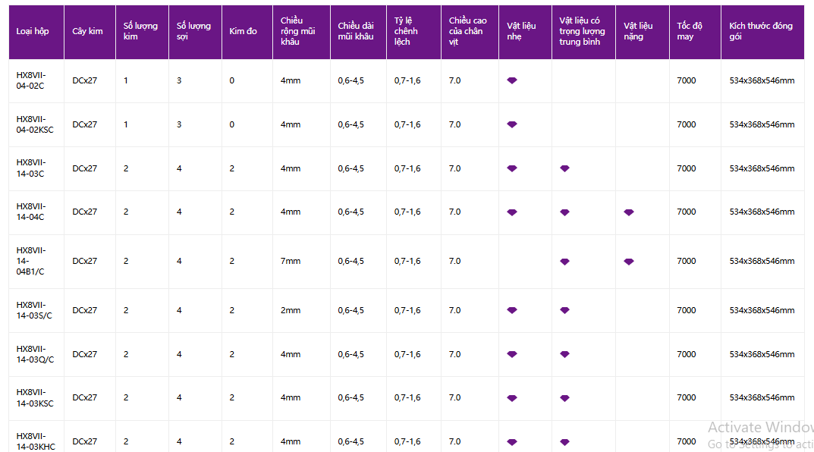The image size is (814, 452).
Task: Click light material diamond in HX8VII-14-03S/C row
Action: (512, 310)
